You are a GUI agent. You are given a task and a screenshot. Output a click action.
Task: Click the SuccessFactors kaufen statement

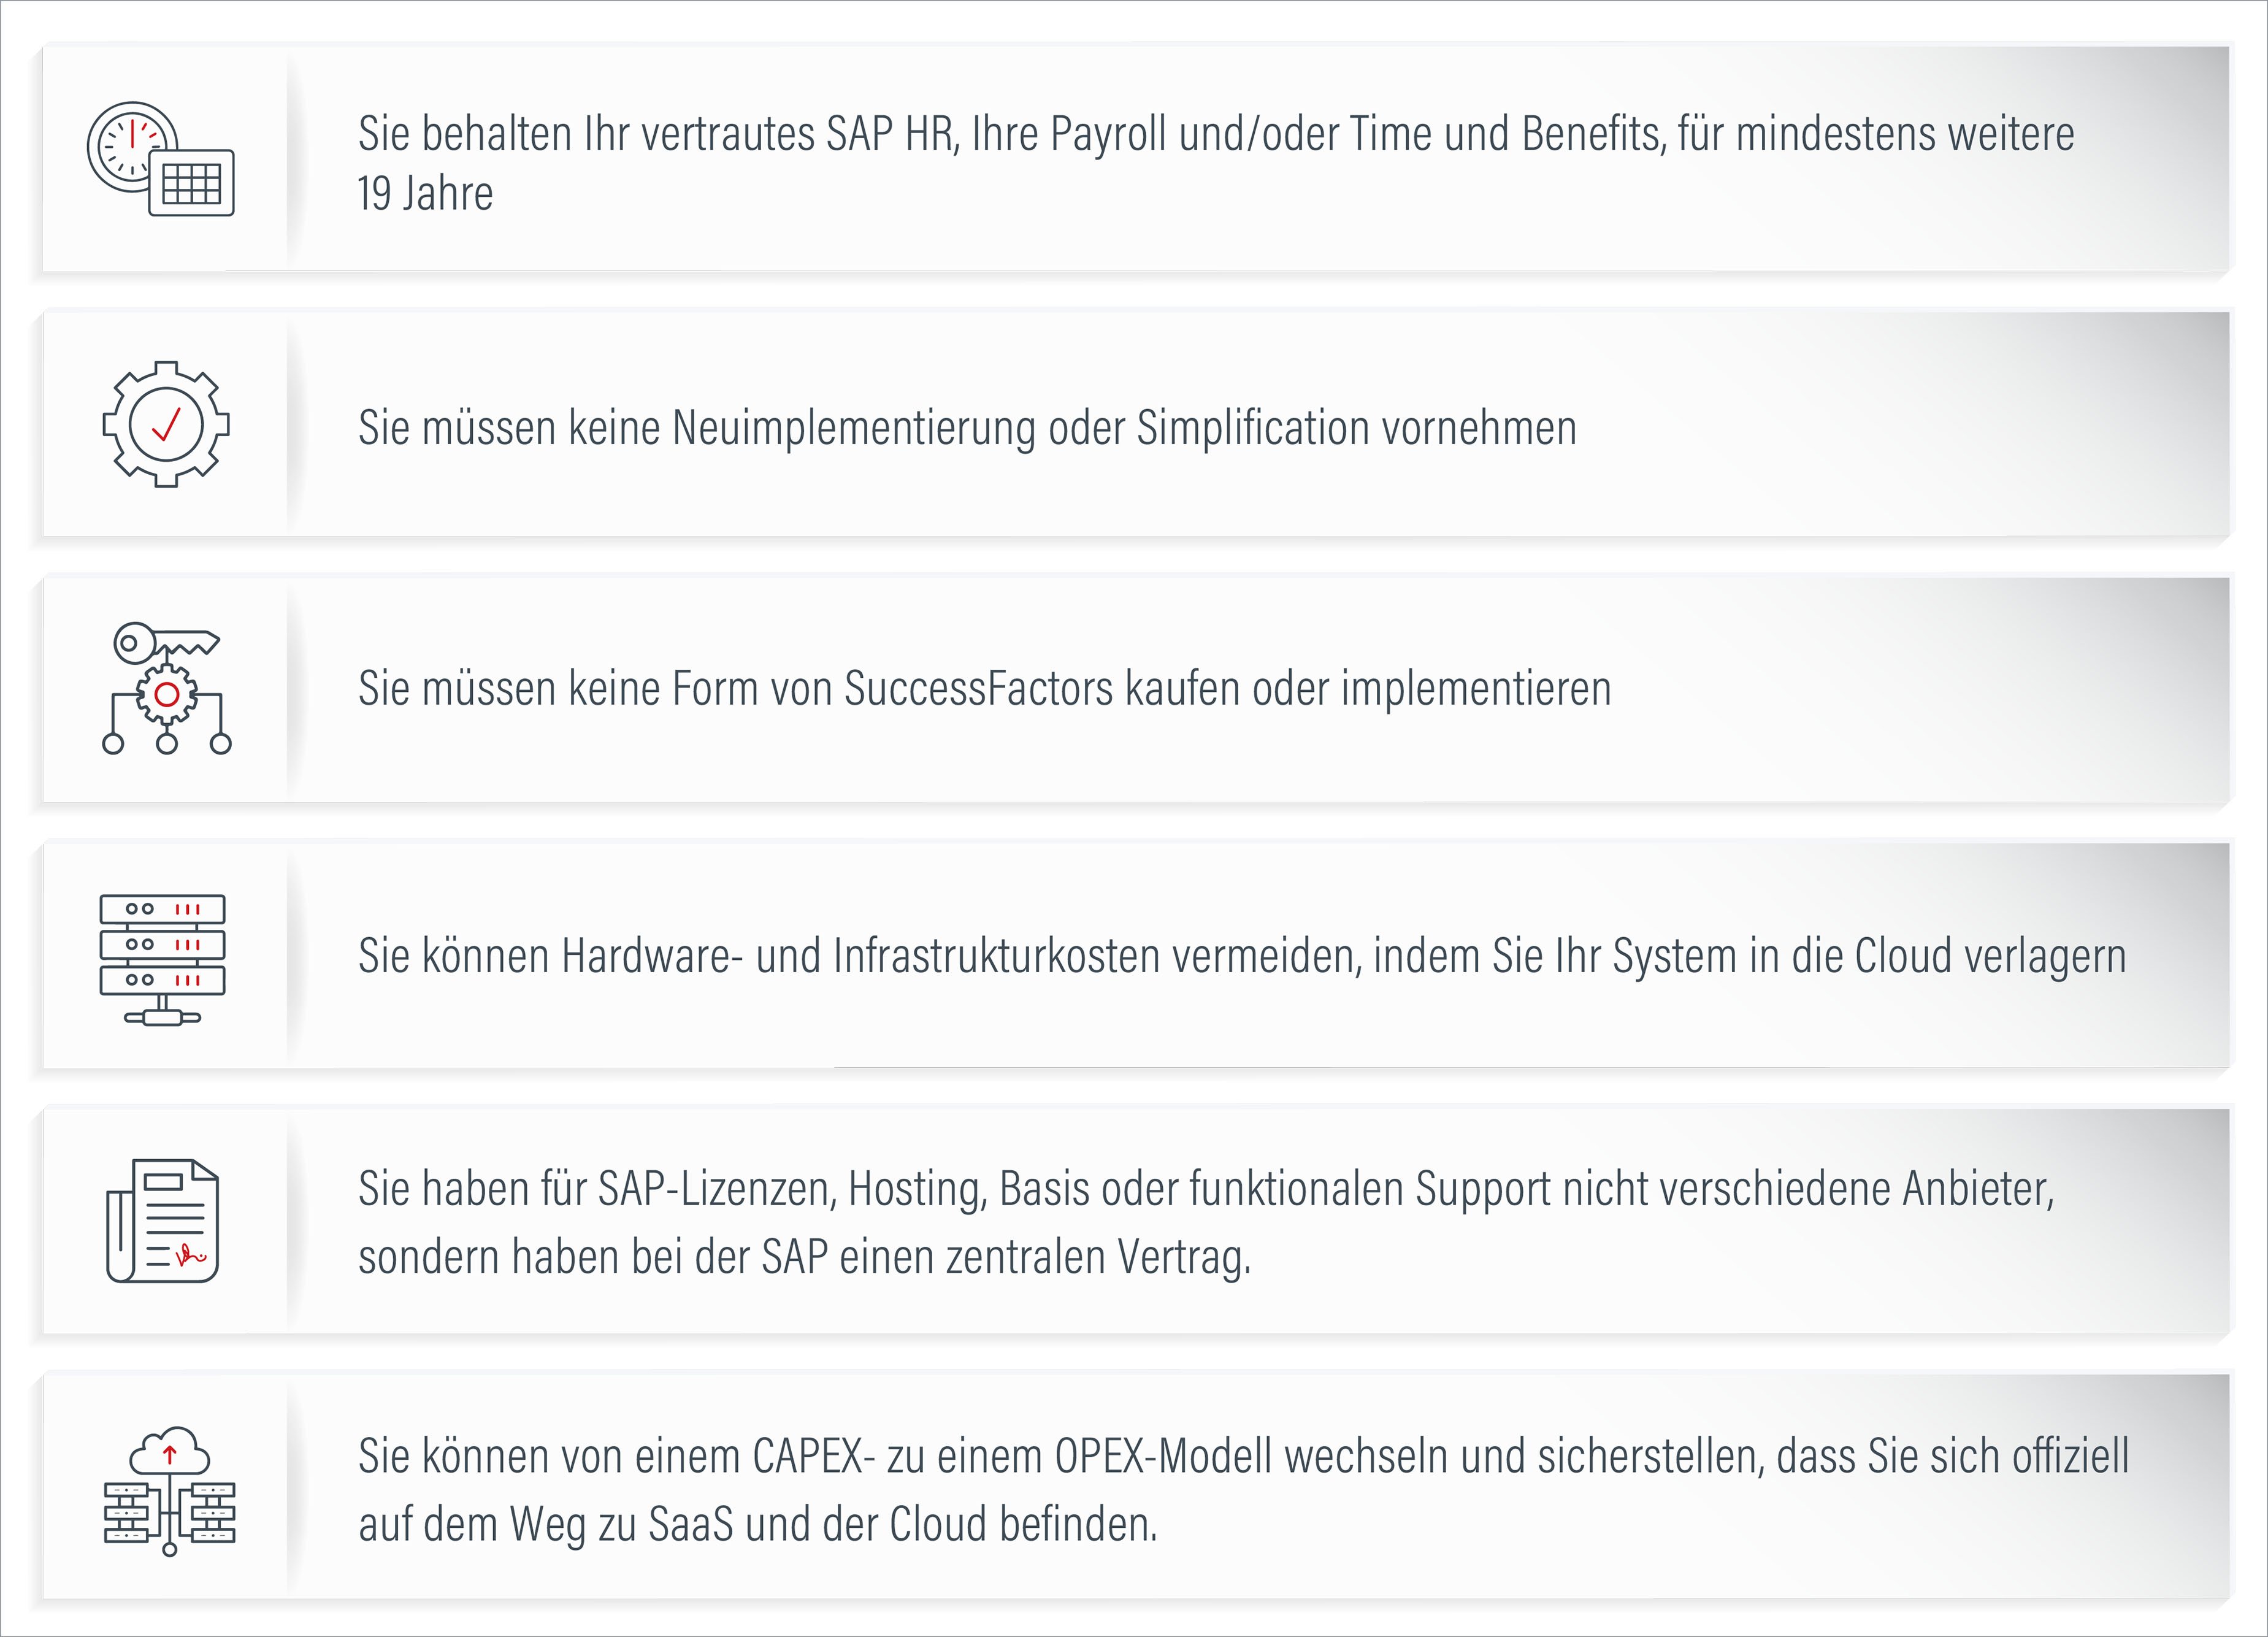[x=985, y=689]
